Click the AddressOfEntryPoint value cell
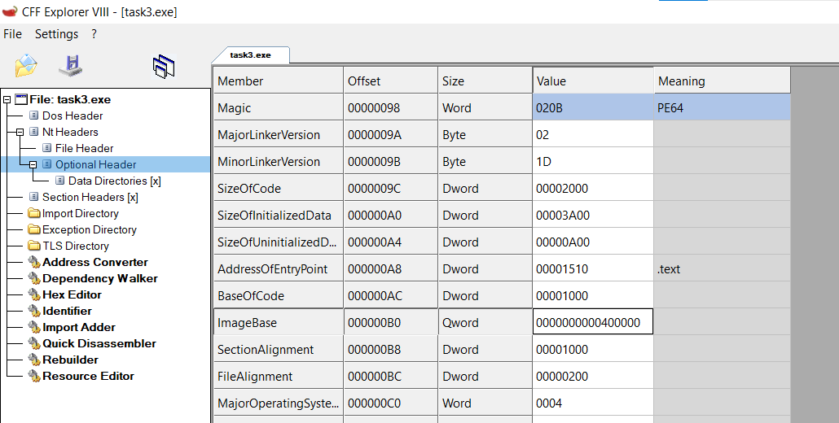839x423 pixels. [592, 269]
